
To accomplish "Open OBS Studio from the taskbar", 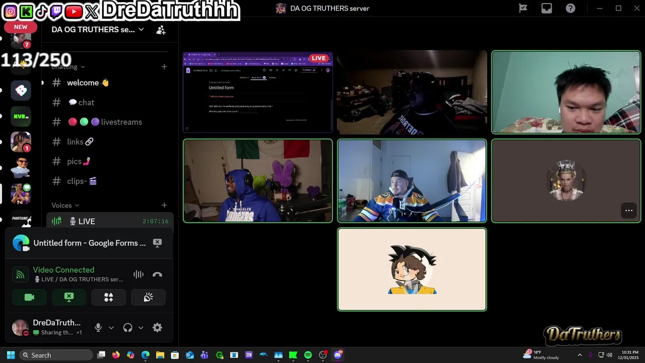I will pos(323,355).
